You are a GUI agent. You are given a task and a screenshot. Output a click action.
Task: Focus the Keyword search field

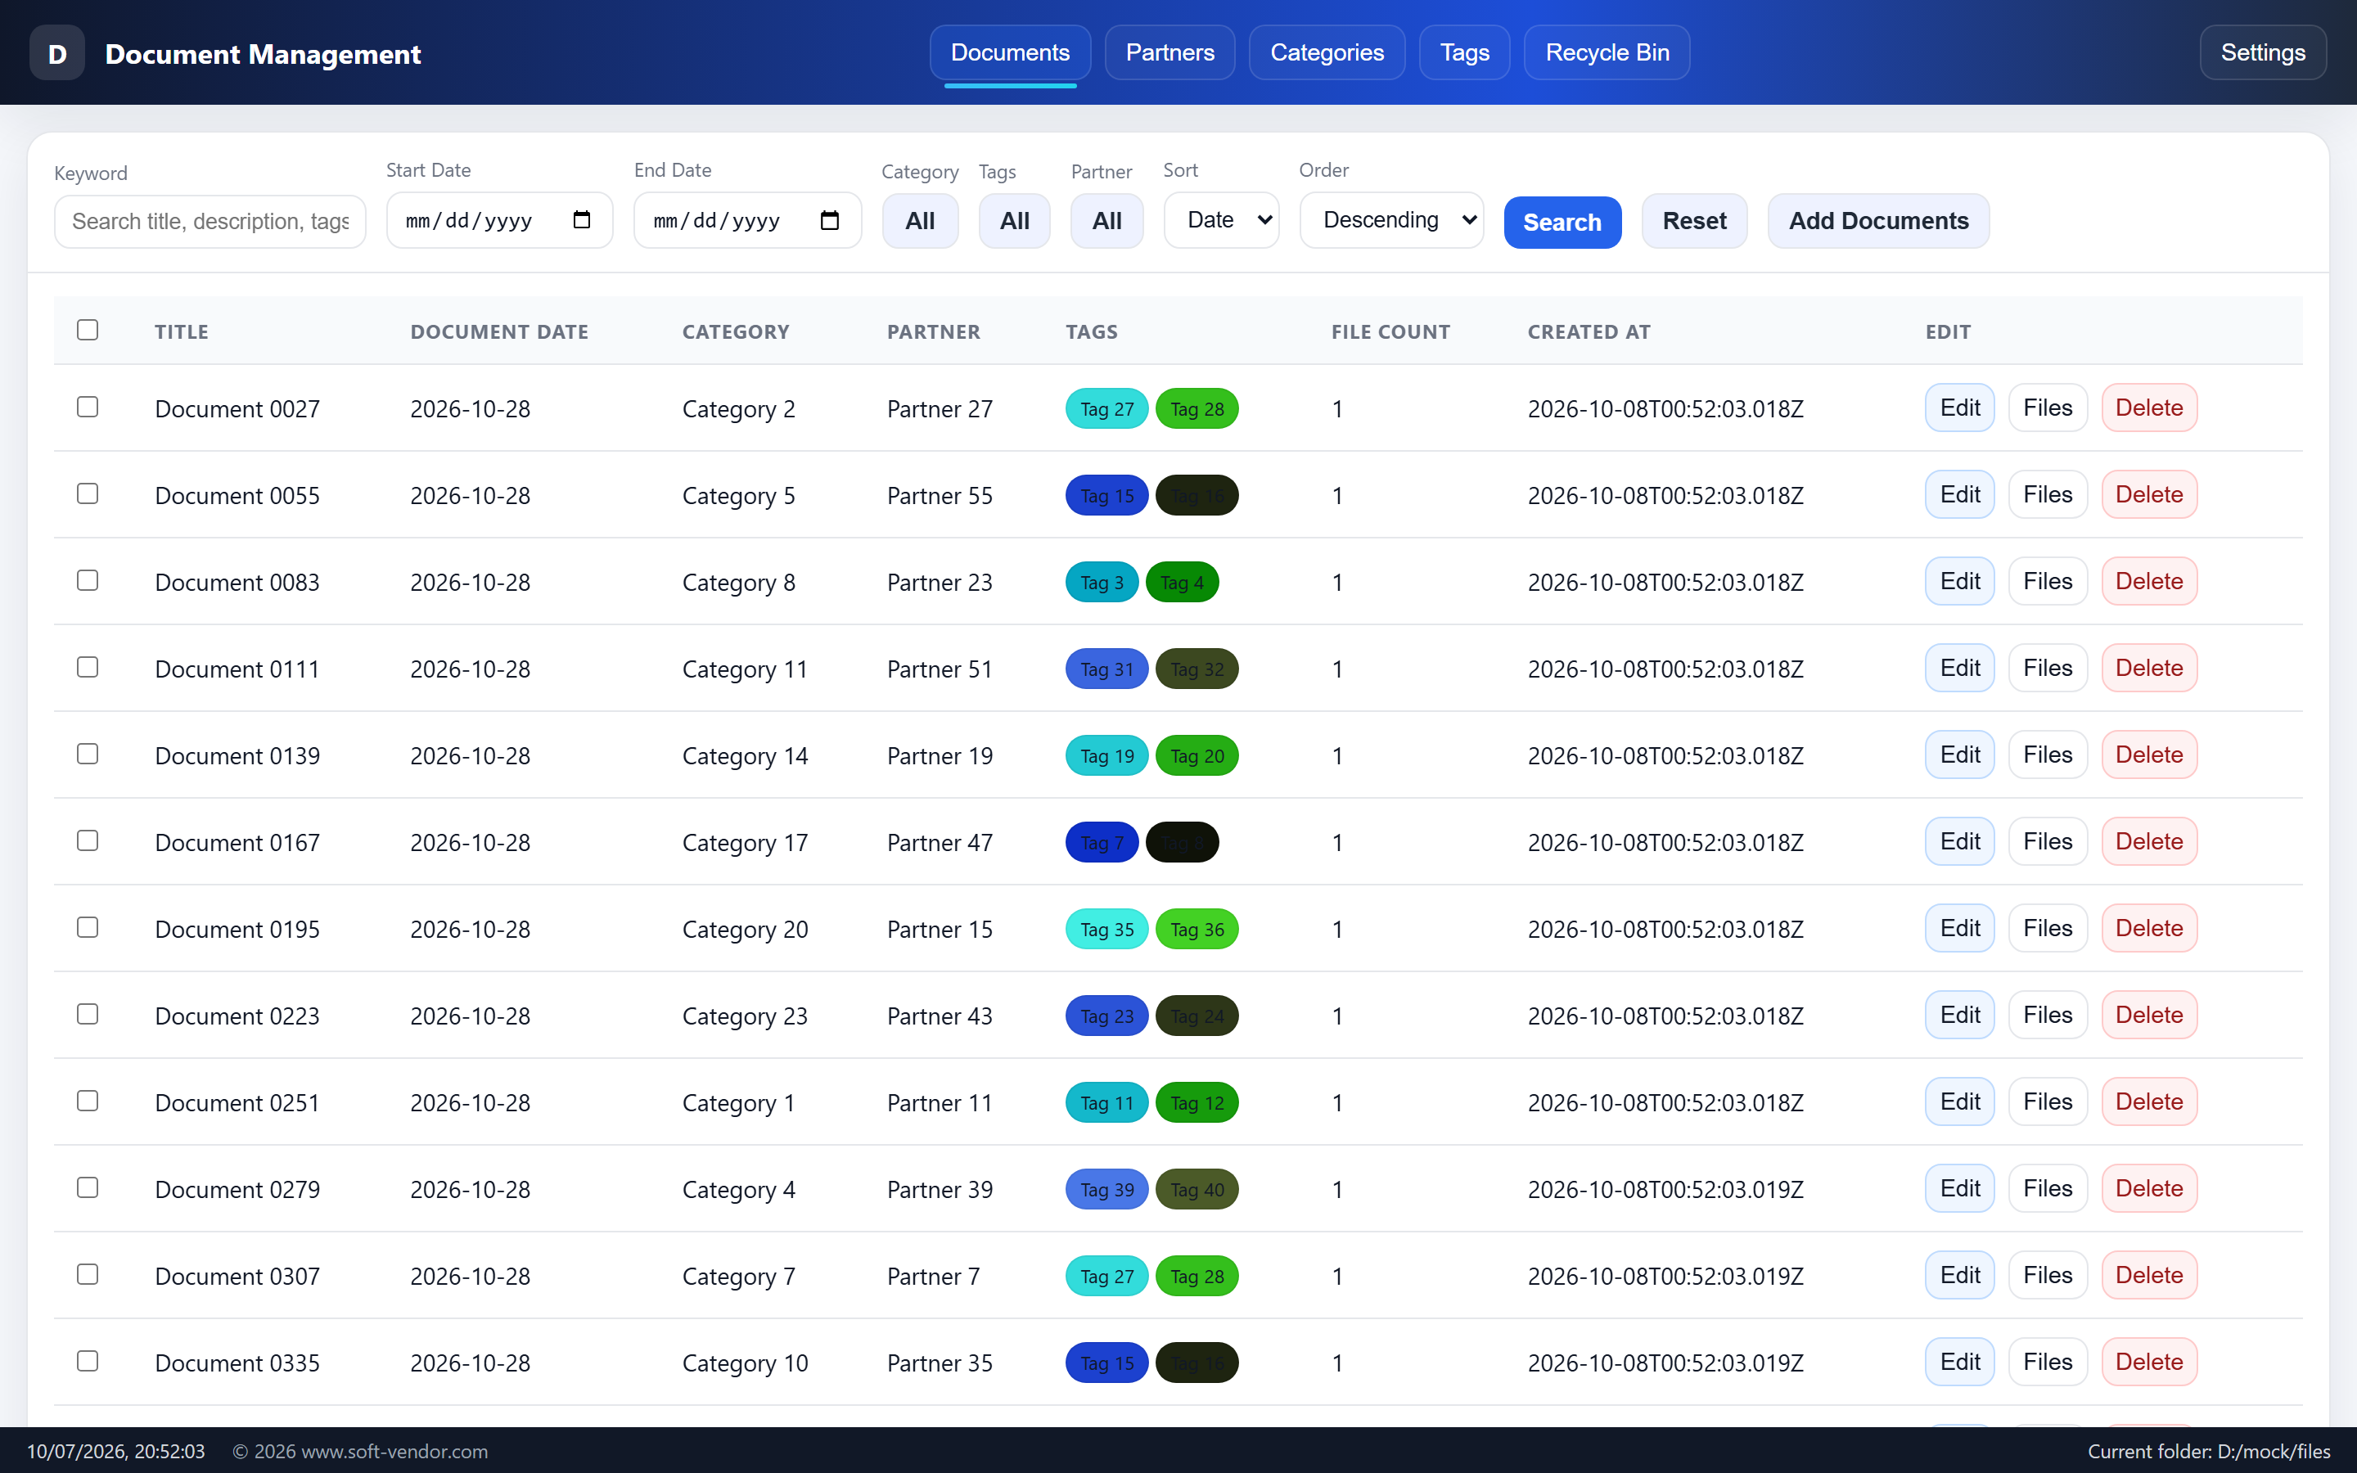[210, 222]
